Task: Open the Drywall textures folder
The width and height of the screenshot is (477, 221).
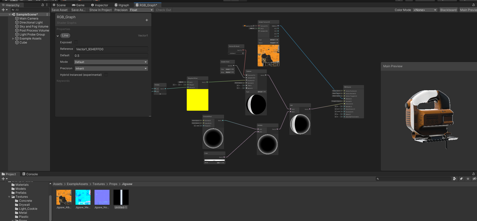Action: coord(23,205)
